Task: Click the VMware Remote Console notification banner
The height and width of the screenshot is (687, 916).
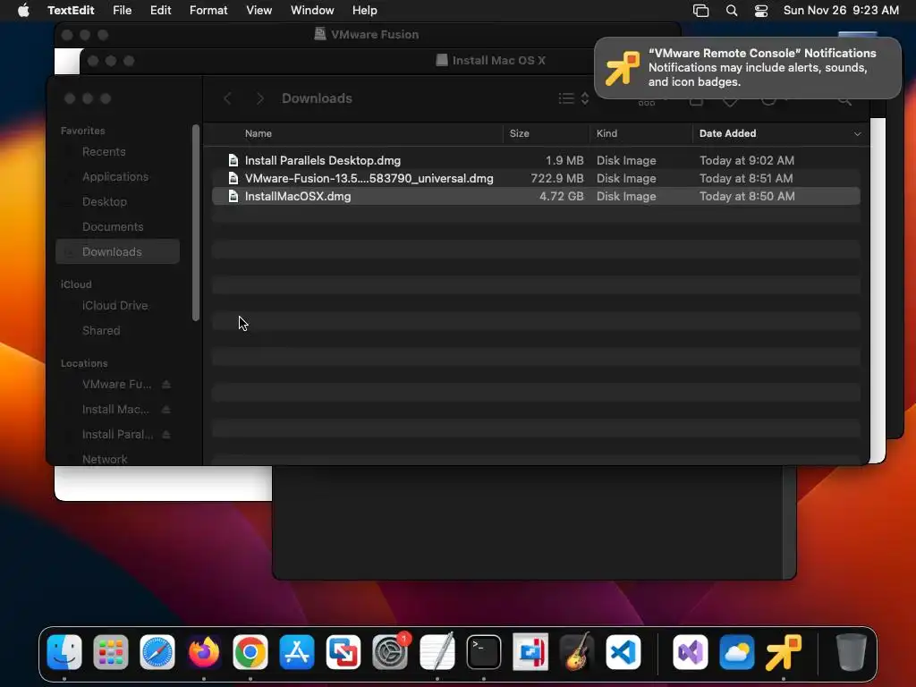Action: point(748,68)
